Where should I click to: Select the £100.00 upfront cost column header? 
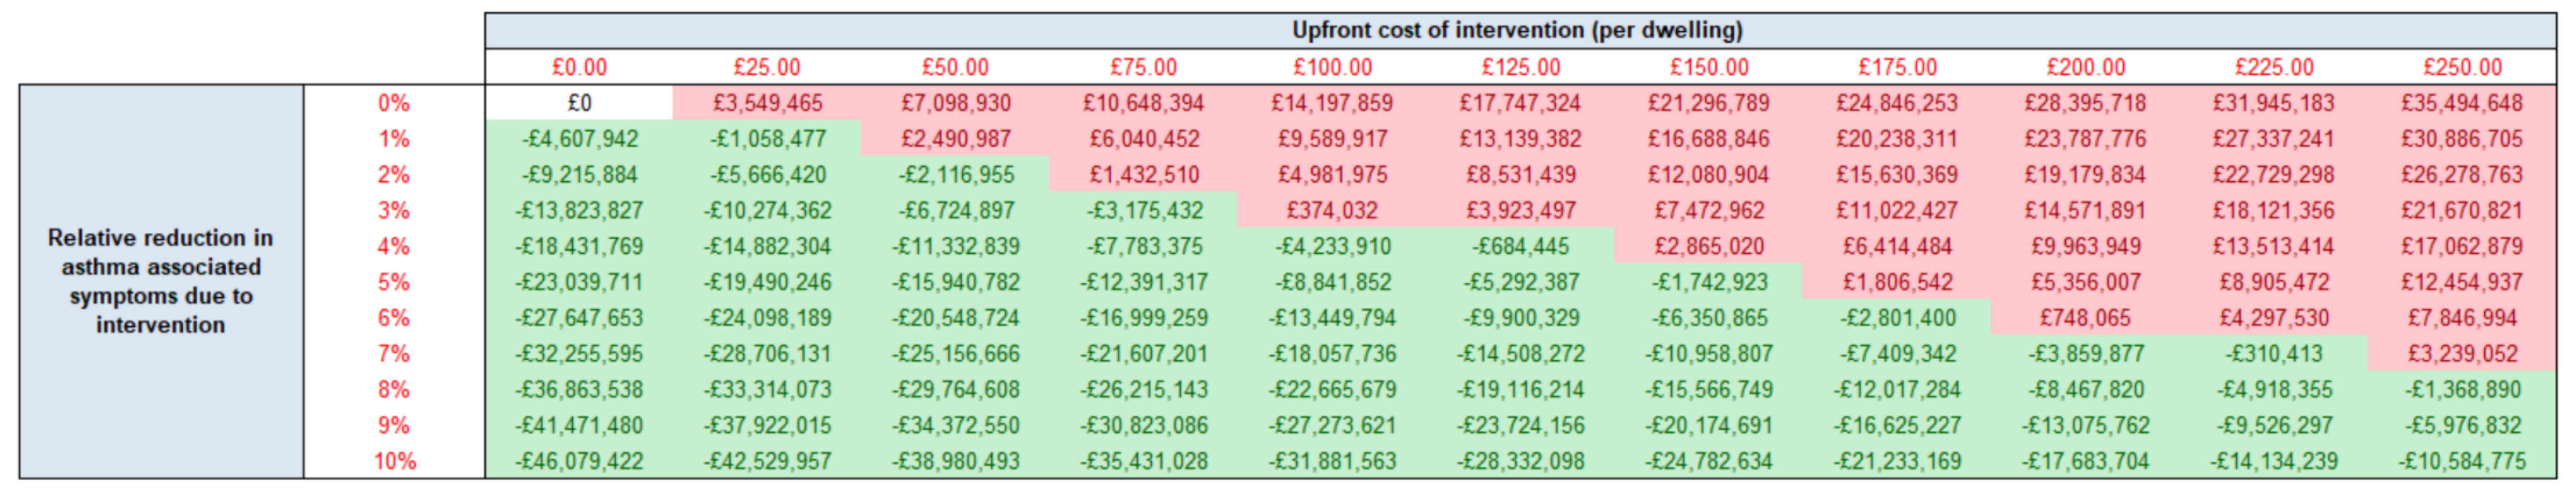click(1332, 67)
